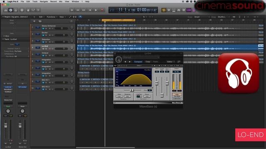Viewport: 266px width, 149px height.
Task: Open Smart Controls dial icon
Action: point(28,10)
